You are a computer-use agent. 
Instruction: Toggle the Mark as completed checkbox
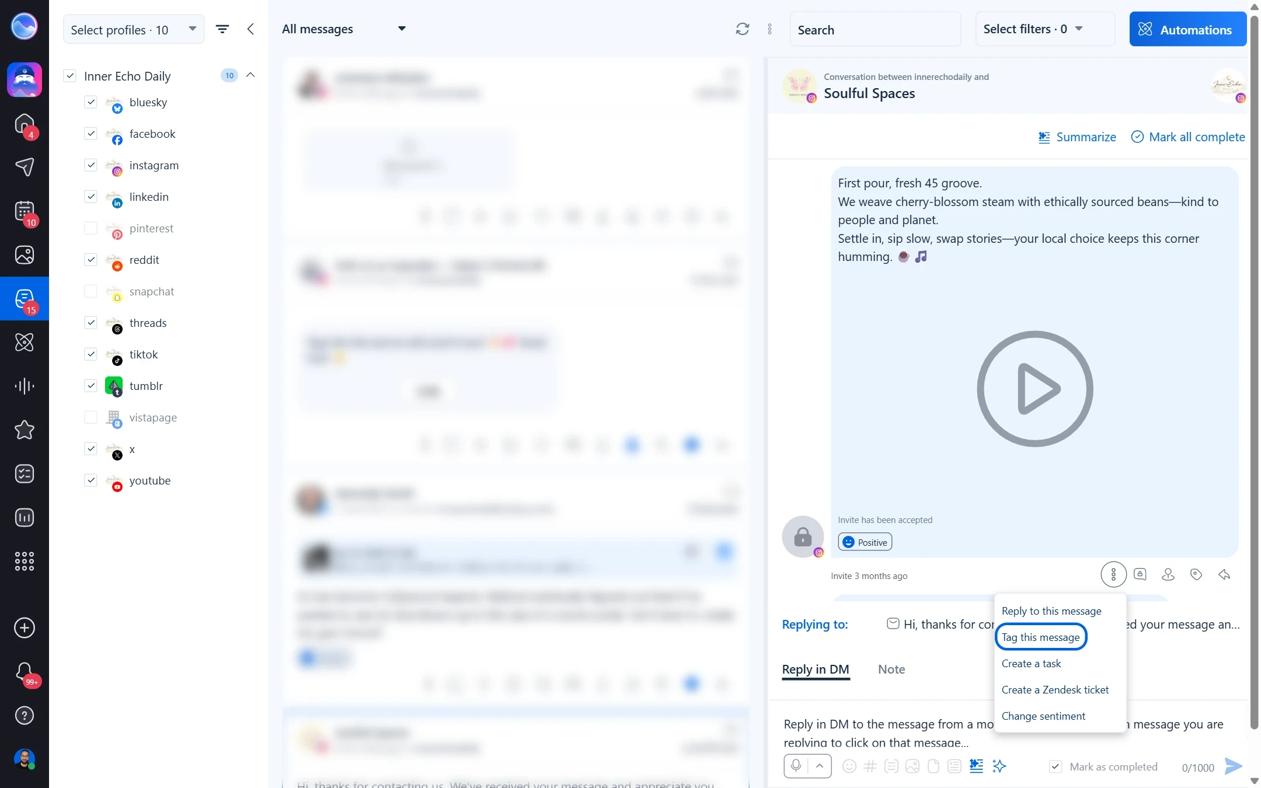(1056, 766)
